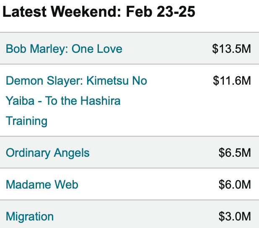Click blank area in Ordinary Angels row
This screenshot has width=259, height=228.
[x=154, y=153]
